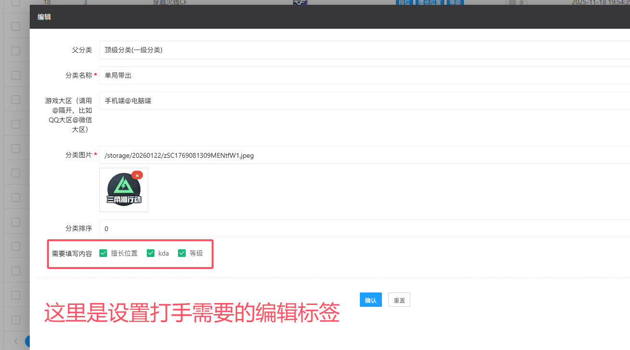Uncheck the 擅长位置 checkbox in the form
This screenshot has height=350, width=630.
(103, 253)
